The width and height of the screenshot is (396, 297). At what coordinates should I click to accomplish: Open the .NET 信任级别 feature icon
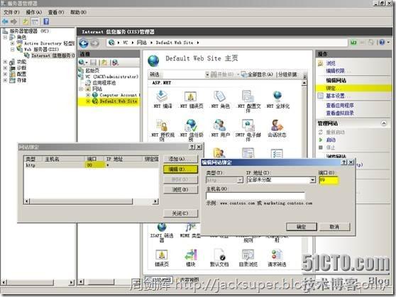[x=191, y=130]
